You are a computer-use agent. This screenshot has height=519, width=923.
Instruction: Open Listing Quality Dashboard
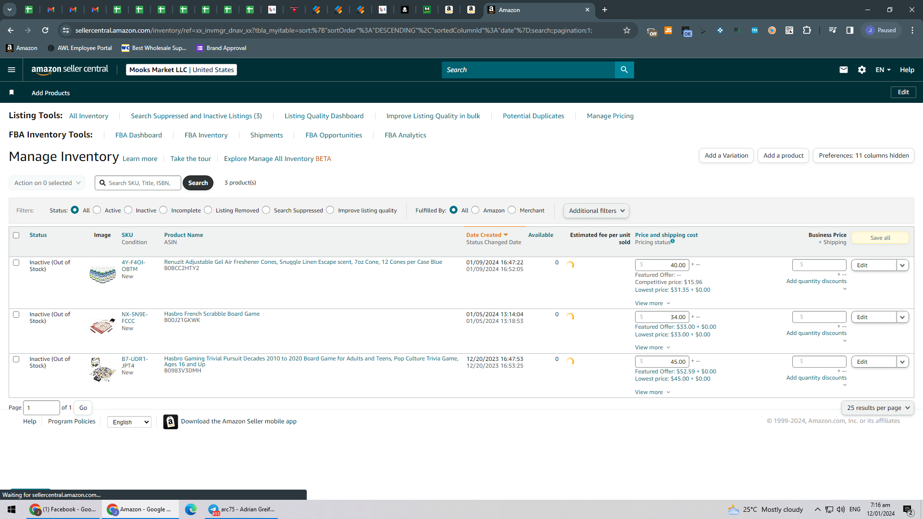click(x=324, y=116)
